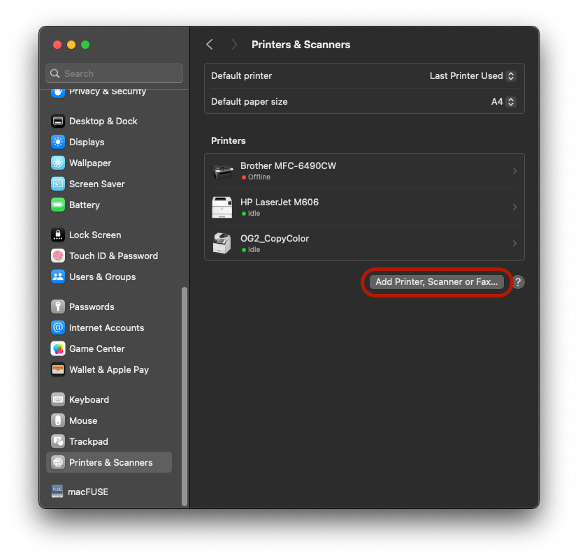Image resolution: width=578 pixels, height=560 pixels.
Task: Expand details for HP LaserJet M606
Action: [514, 207]
